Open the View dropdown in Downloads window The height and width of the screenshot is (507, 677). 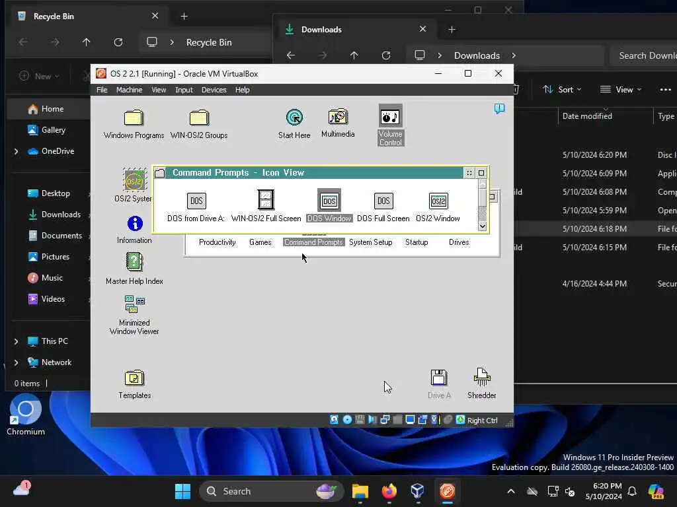click(x=621, y=90)
